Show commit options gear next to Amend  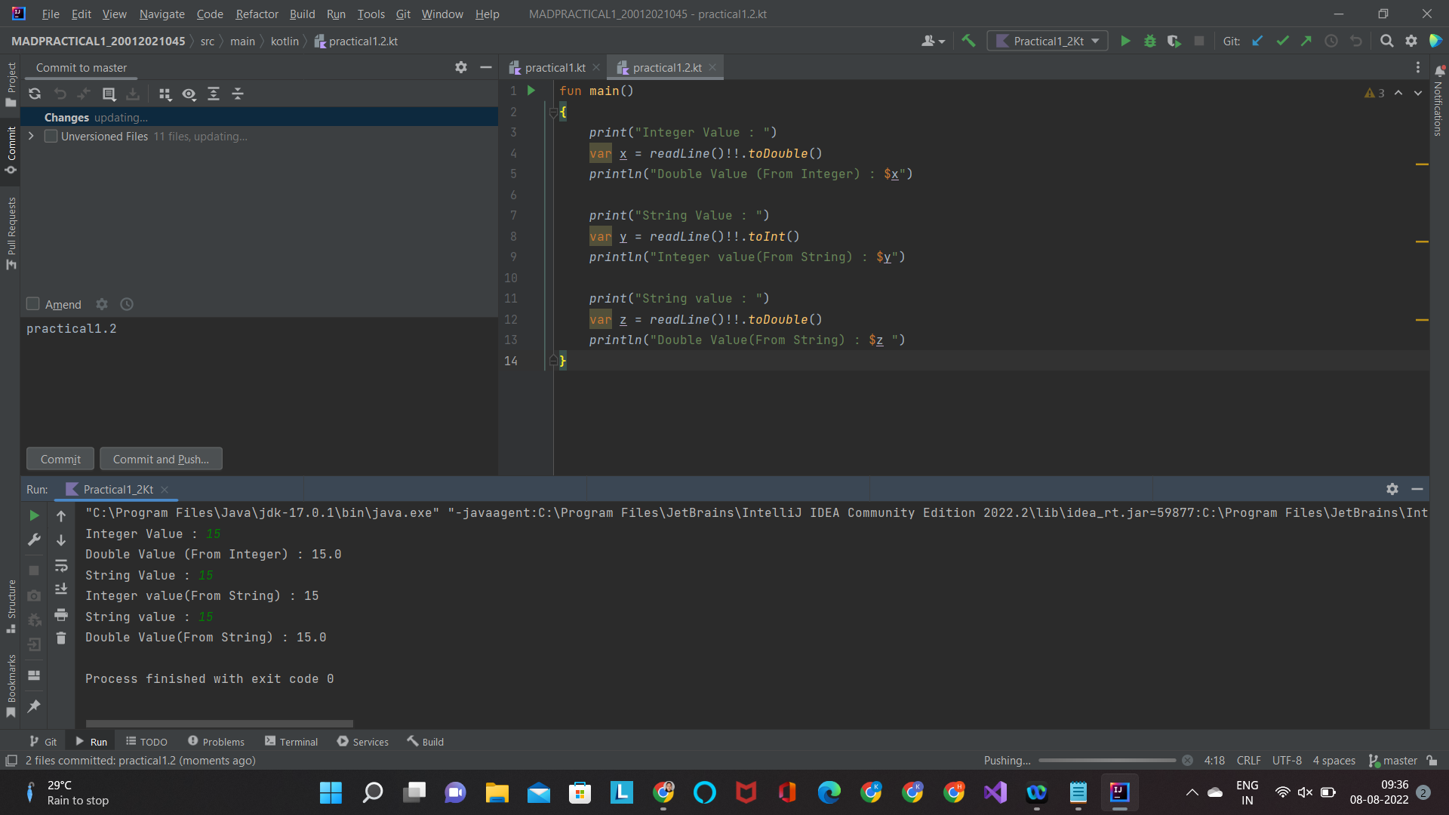(102, 304)
